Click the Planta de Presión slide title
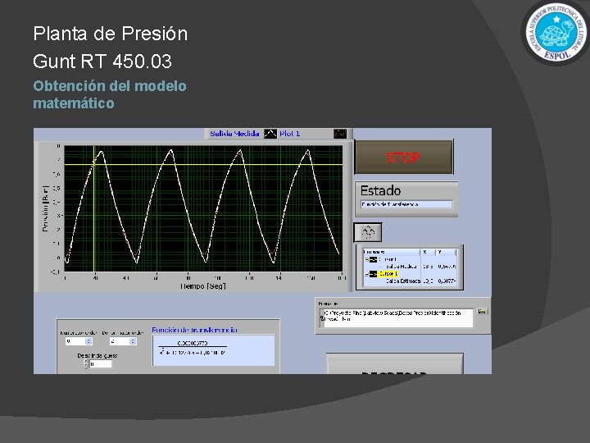The height and width of the screenshot is (443, 590). pyautogui.click(x=111, y=34)
